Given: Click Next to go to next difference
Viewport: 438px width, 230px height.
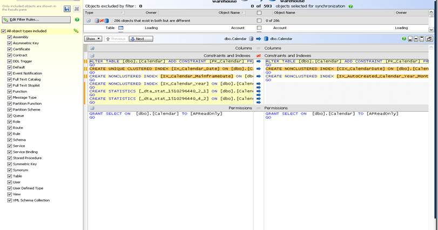Looking at the screenshot, I should click(140, 39).
